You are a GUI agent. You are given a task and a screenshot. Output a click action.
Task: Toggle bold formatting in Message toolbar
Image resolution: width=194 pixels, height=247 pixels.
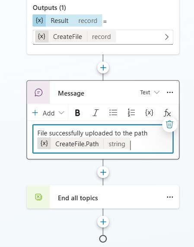(x=77, y=113)
